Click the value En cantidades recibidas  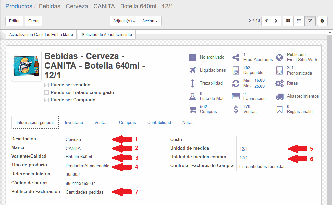262,167
